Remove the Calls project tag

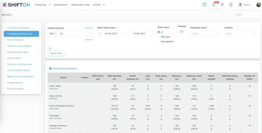pos(56,34)
